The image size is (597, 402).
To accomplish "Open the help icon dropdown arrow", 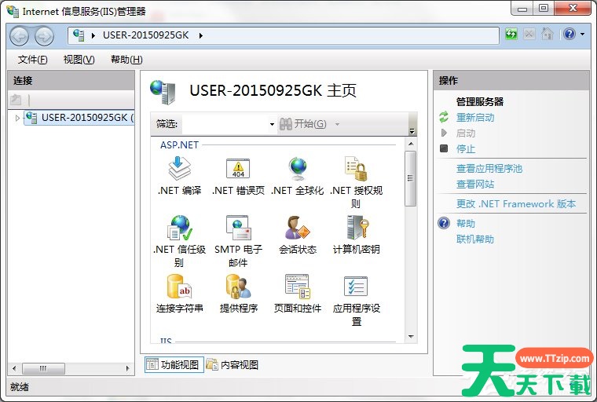I will click(x=582, y=35).
